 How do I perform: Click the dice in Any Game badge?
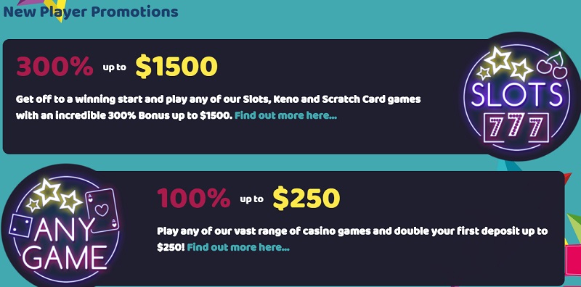(x=20, y=225)
